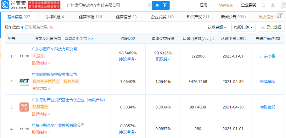Expand the 认缴金额 filter dropdown
The height and width of the screenshot is (138, 286).
(x=217, y=27)
